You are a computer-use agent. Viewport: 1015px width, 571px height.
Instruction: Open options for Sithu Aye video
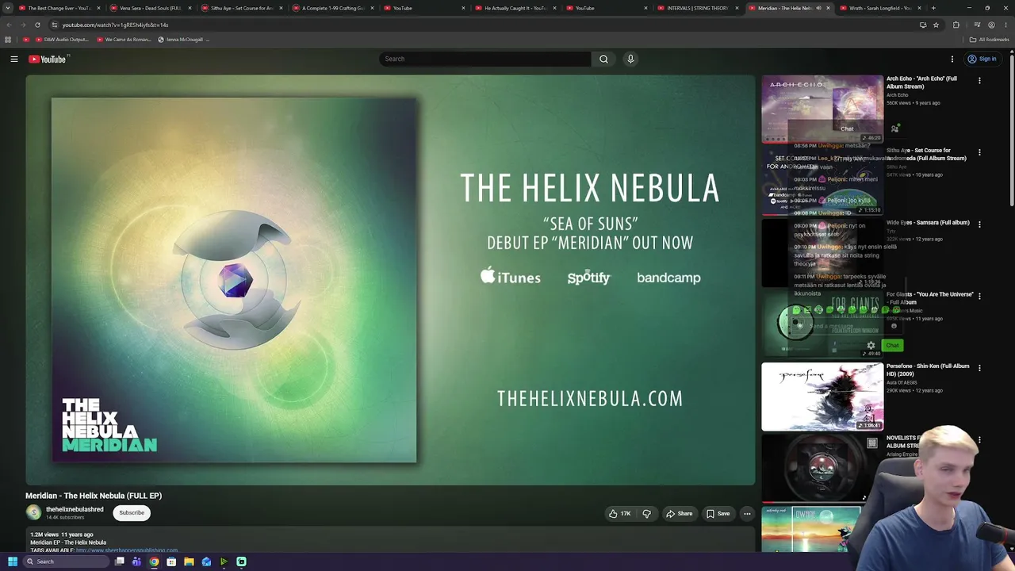coord(979,152)
